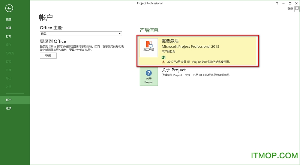Click Microsoft Project Professional 2013 text
The height and width of the screenshot is (165, 300).
[x=190, y=47]
